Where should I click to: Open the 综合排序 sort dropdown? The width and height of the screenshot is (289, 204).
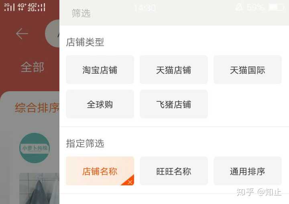click(x=37, y=108)
